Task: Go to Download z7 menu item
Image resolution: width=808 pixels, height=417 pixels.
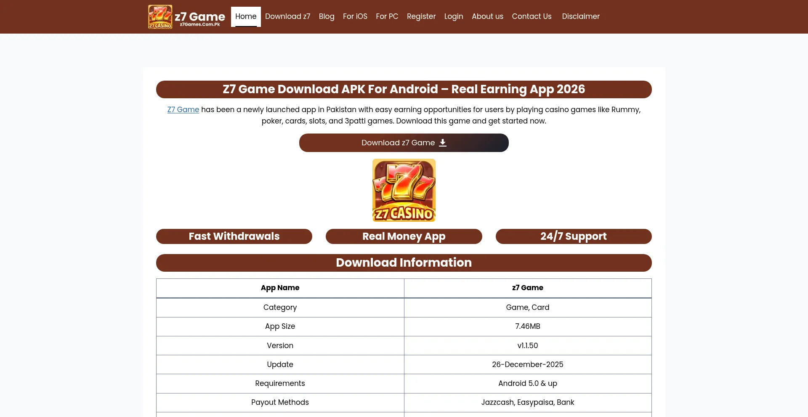Action: (288, 16)
